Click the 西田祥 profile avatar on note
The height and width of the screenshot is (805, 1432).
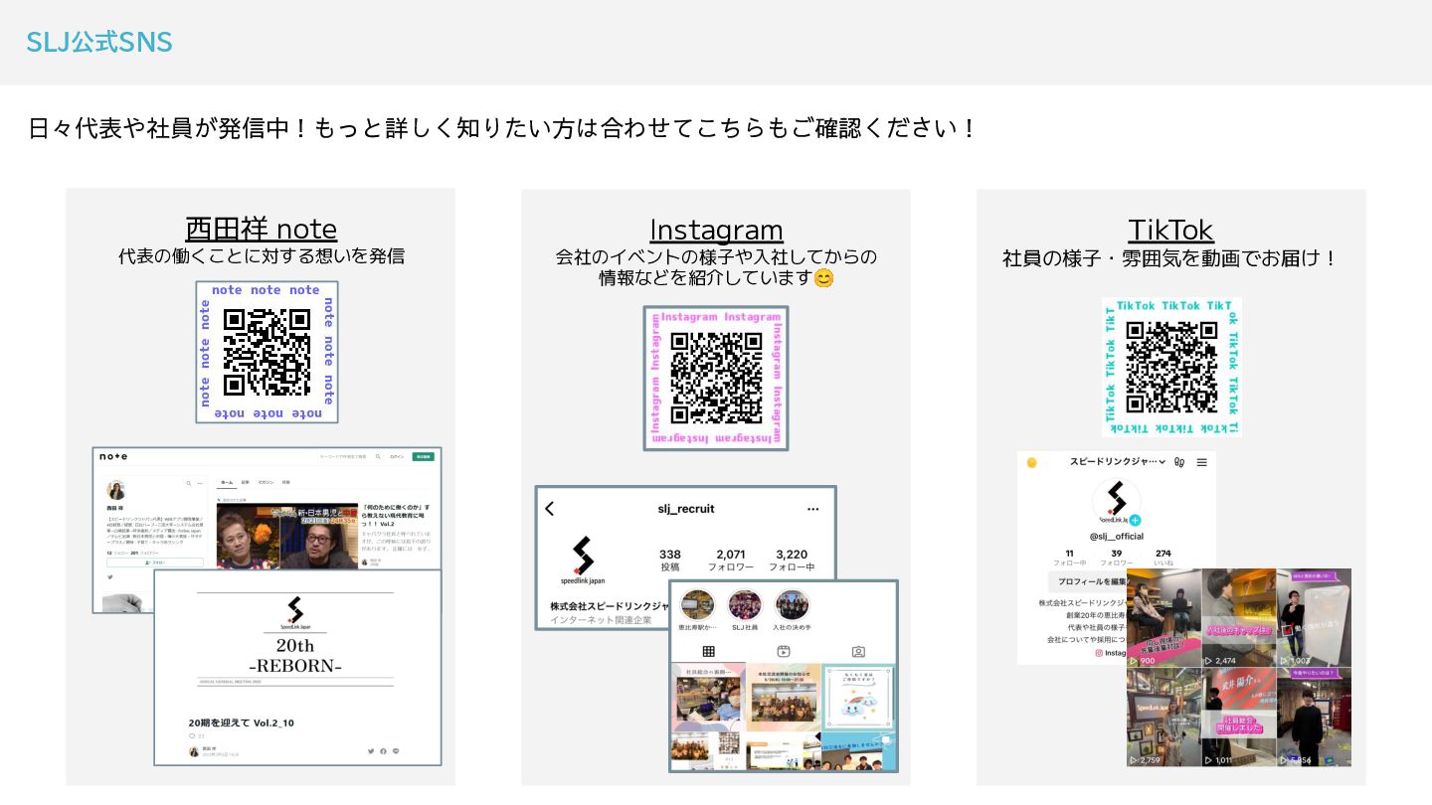(115, 490)
